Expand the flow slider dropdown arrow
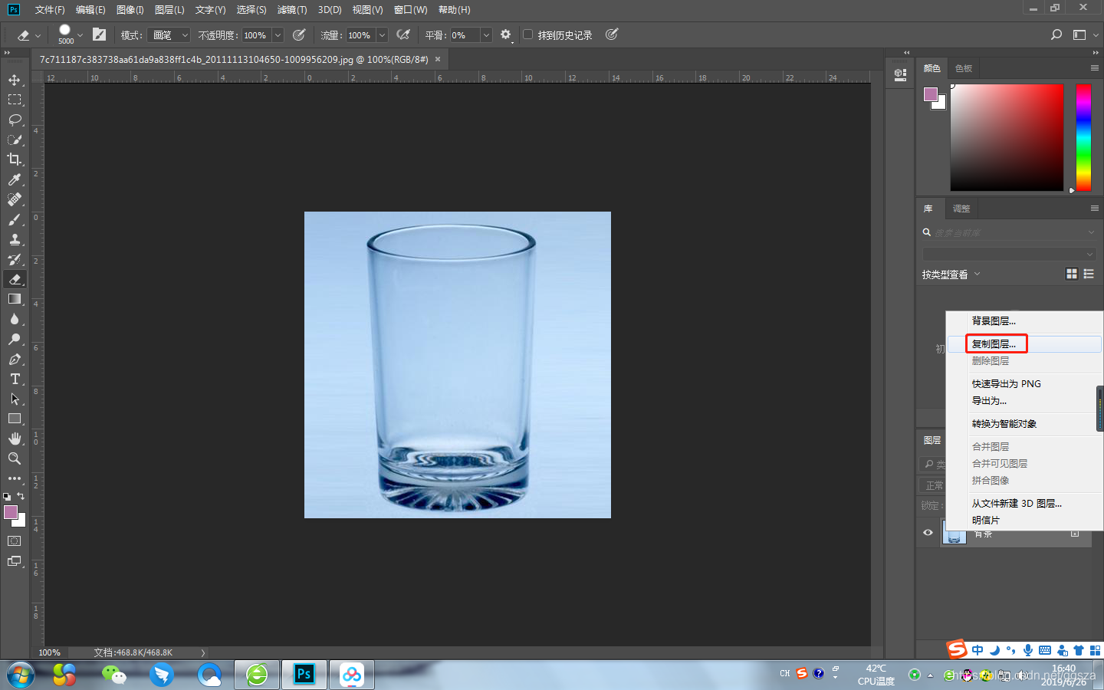The image size is (1104, 690). [382, 35]
